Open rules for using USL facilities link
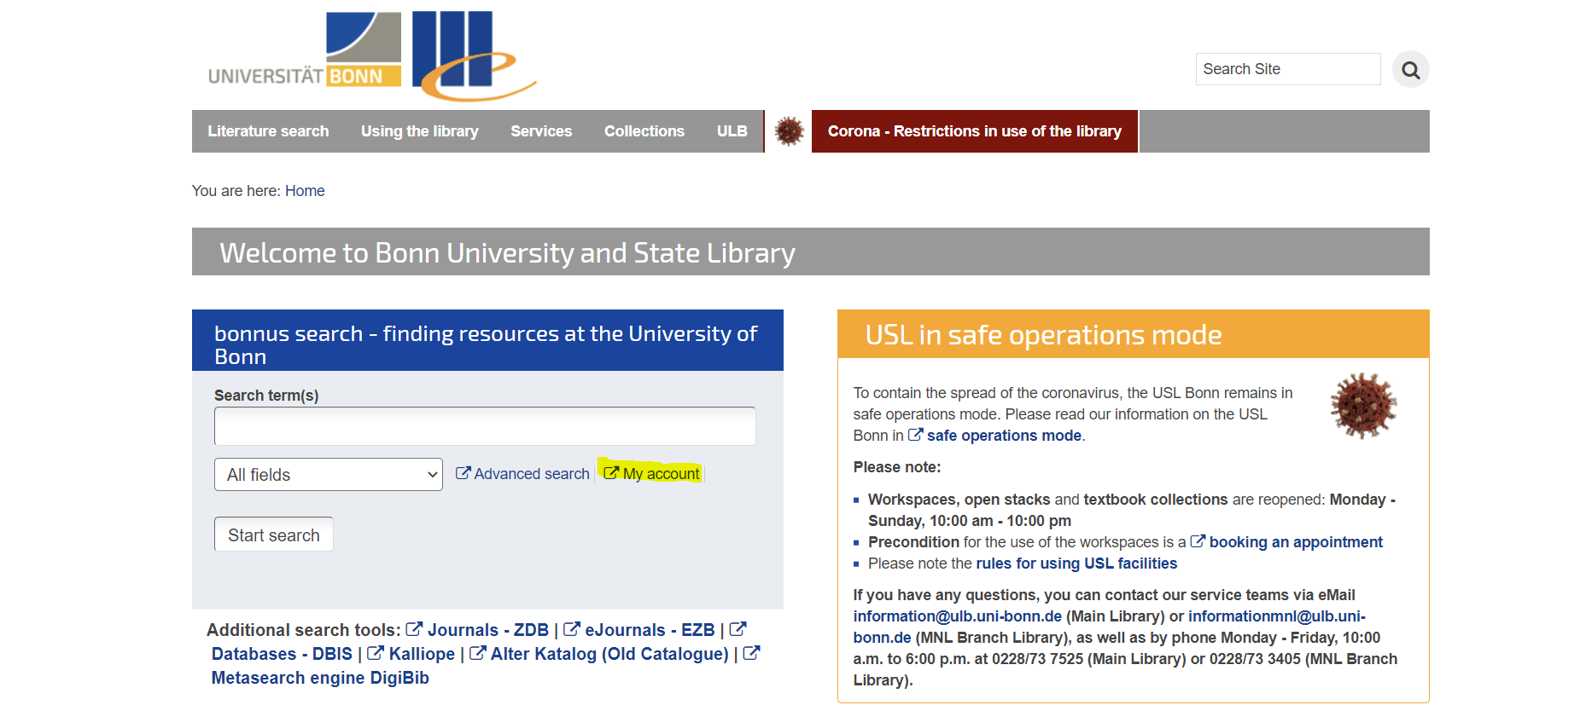This screenshot has height=711, width=1586. point(1076,564)
